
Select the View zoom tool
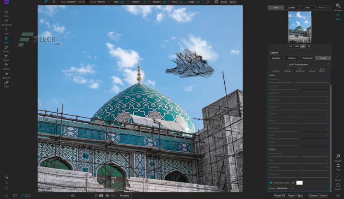coord(6,84)
